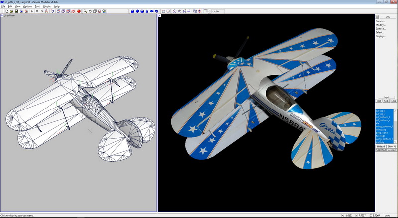Create a blue sphere primitive
The height and width of the screenshot is (218, 398).
pyautogui.click(x=137, y=11)
